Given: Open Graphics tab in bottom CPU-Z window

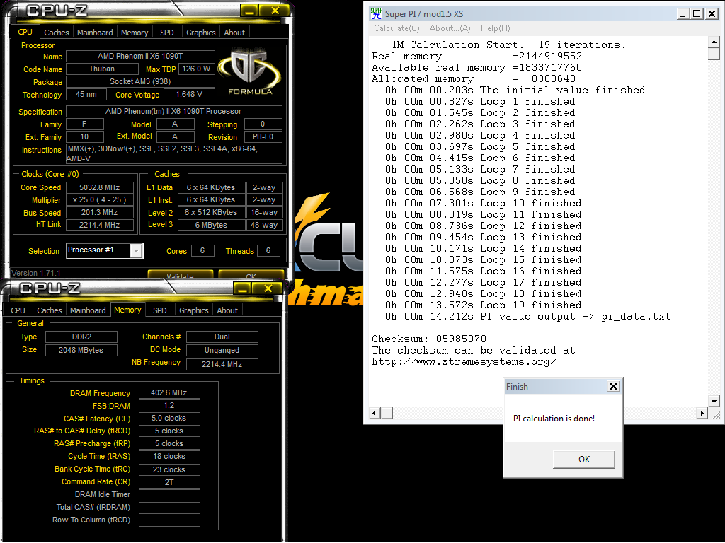Looking at the screenshot, I should point(194,310).
